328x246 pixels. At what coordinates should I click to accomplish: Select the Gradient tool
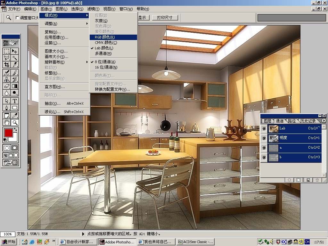[x=15, y=86]
